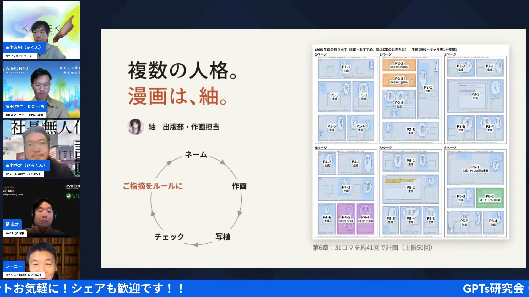
Task: Click 積 高之 video thumbnail
Action: click(x=41, y=208)
